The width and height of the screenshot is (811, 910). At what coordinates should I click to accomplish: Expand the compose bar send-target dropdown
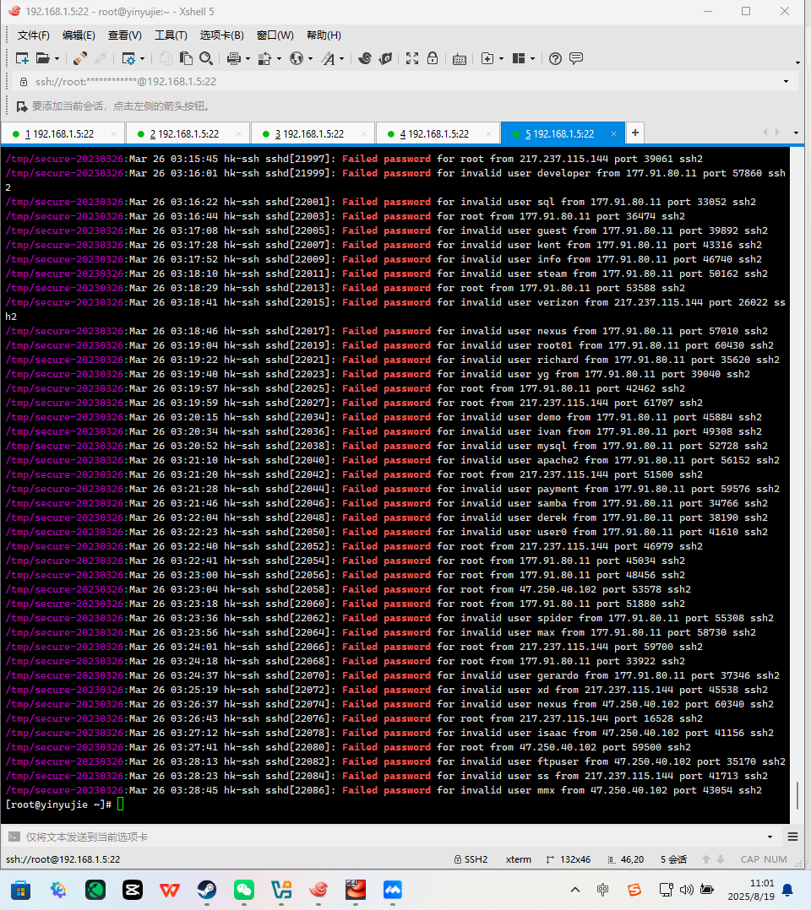[770, 837]
